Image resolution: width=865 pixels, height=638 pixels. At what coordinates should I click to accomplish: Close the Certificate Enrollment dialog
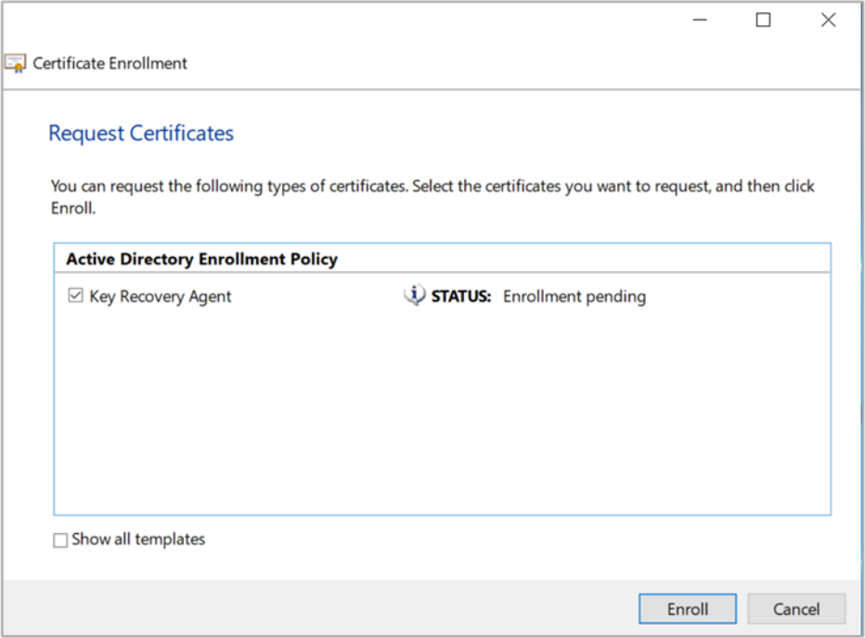[828, 20]
